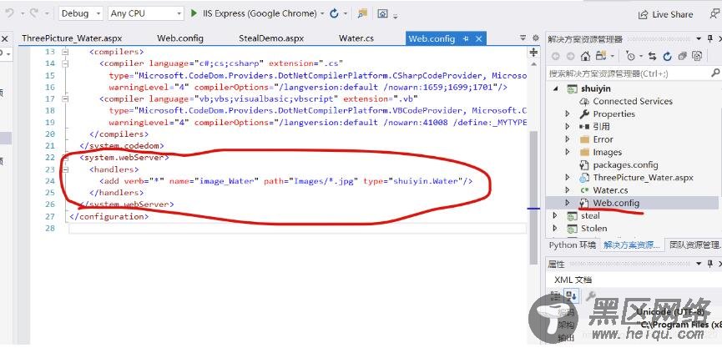Click the text "Images/*.jpg" on line 24
722x348 pixels.
coord(323,181)
